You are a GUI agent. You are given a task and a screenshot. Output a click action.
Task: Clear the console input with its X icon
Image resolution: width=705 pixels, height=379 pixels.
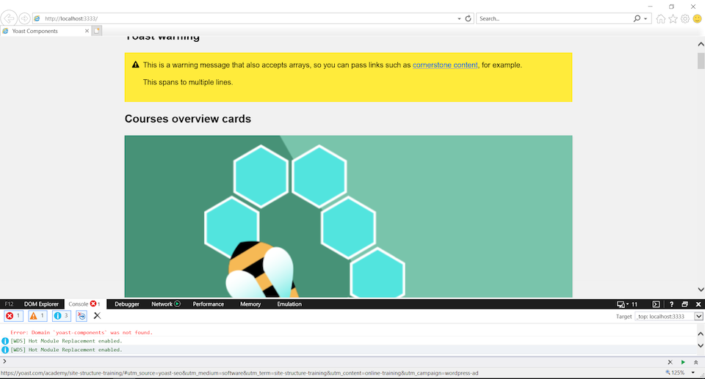[670, 362]
